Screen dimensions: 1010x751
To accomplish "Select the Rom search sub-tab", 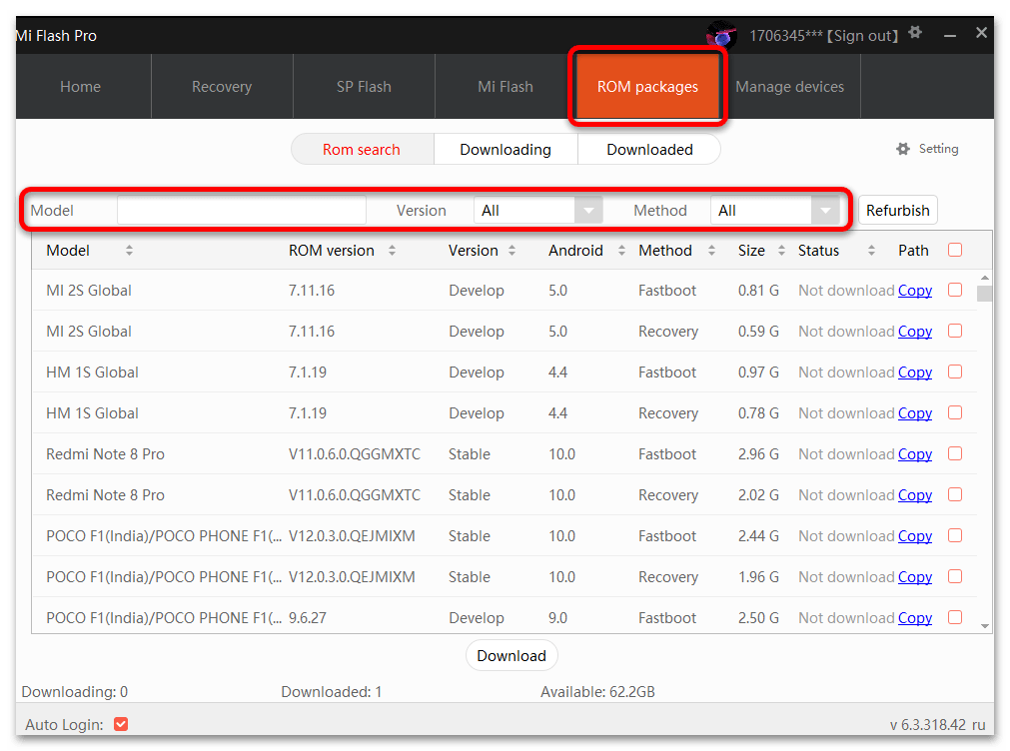I will tap(362, 150).
